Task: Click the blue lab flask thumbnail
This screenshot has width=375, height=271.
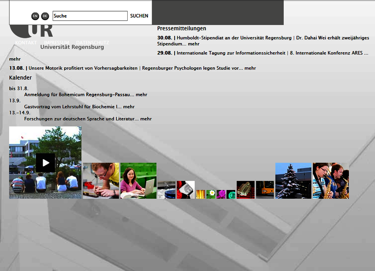Action: click(166, 190)
